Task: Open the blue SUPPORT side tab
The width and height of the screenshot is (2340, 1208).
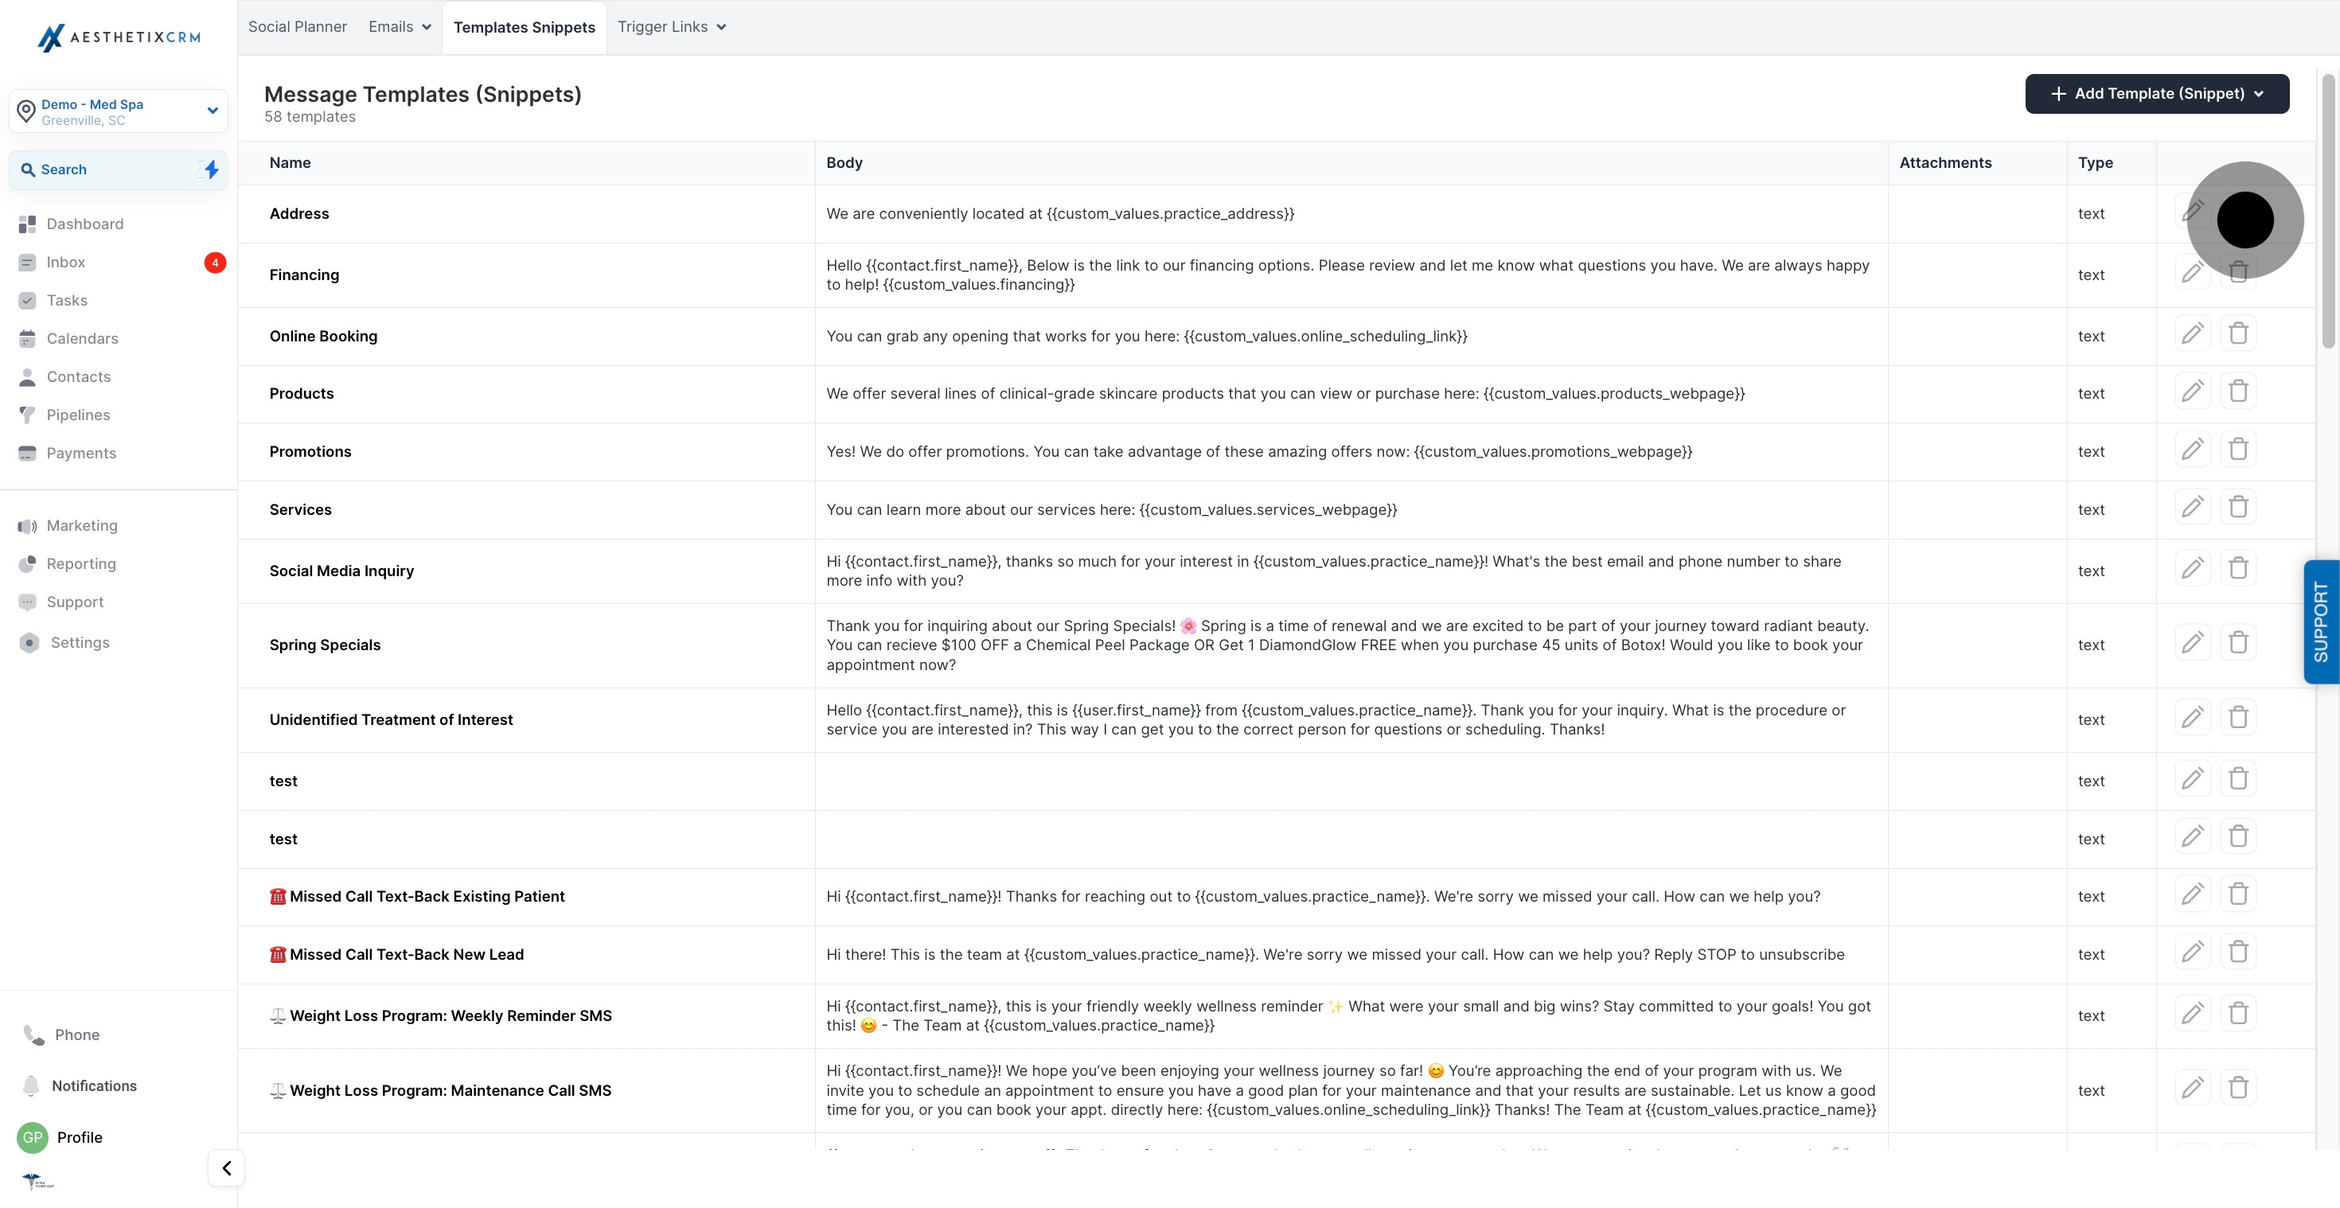Action: (x=2320, y=622)
